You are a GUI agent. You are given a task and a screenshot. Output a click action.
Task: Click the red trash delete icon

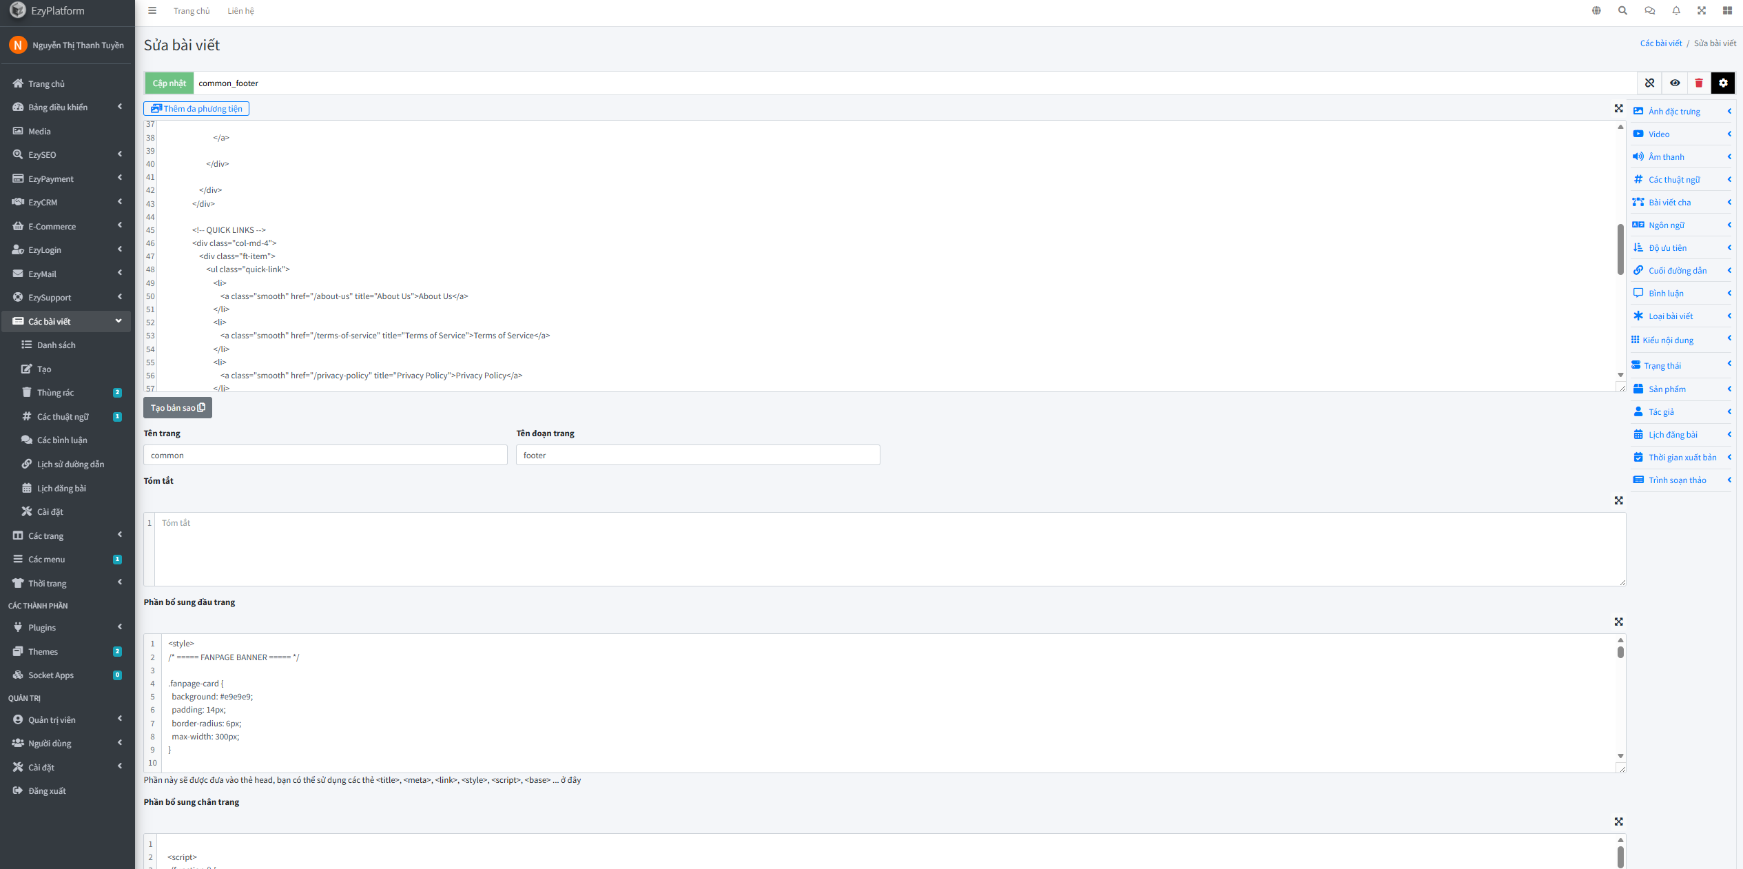1699,83
